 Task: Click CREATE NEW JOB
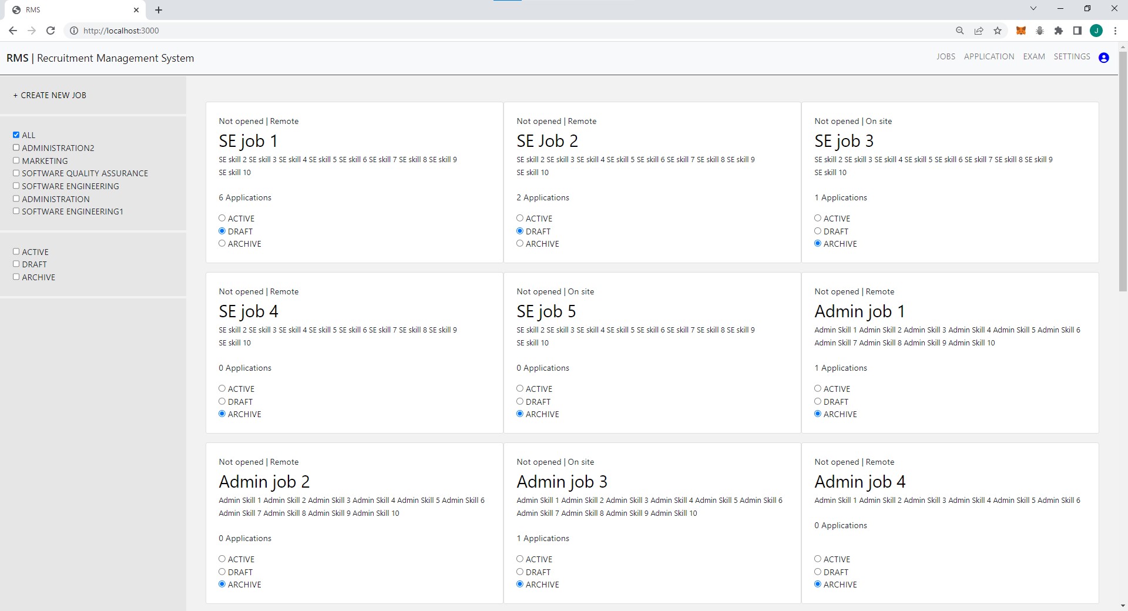coord(49,95)
